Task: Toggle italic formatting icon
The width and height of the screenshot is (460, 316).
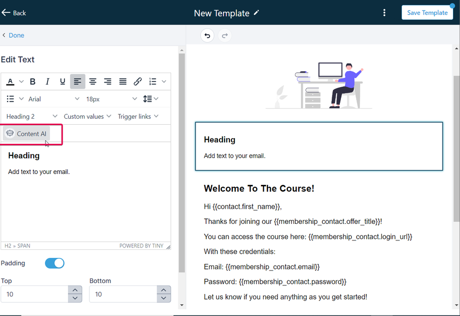Action: pos(47,82)
